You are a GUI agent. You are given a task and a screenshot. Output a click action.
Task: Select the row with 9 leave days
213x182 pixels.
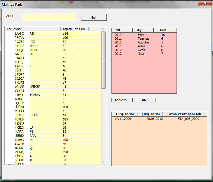pos(53,74)
